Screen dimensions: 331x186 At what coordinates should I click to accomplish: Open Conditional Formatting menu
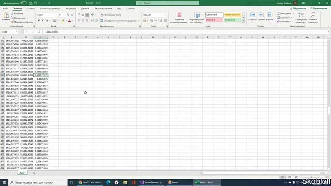tap(179, 18)
